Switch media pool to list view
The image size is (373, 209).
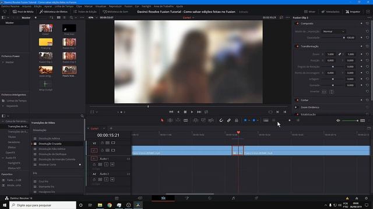(64, 17)
